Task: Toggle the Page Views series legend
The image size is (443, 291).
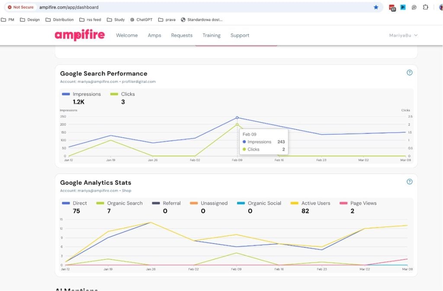Action: coord(358,203)
